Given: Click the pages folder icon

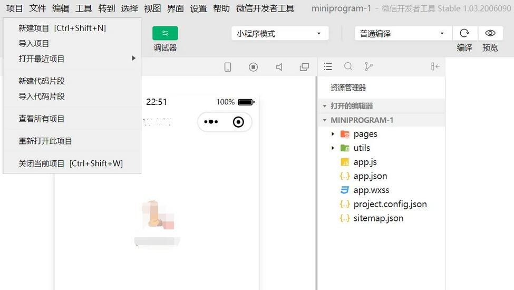Looking at the screenshot, I should pyautogui.click(x=345, y=134).
